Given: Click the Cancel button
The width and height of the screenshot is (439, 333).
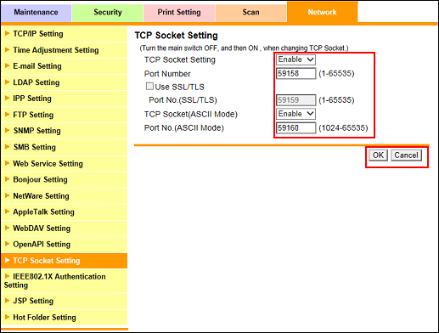Looking at the screenshot, I should click(x=406, y=155).
